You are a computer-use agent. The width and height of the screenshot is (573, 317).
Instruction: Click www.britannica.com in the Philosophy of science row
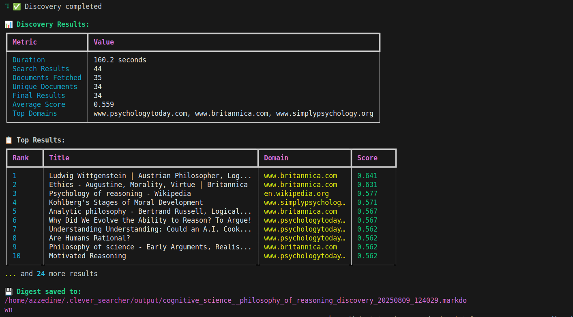tap(300, 247)
